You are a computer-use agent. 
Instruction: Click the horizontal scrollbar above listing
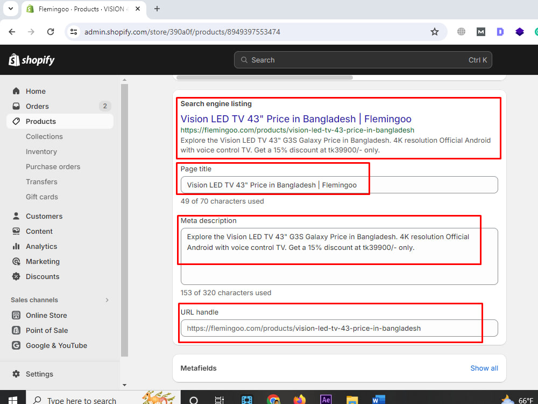(265, 77)
